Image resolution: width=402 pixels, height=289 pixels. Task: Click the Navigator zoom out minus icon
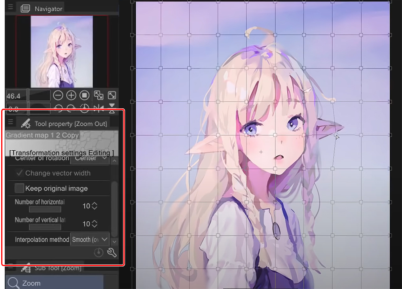point(58,95)
